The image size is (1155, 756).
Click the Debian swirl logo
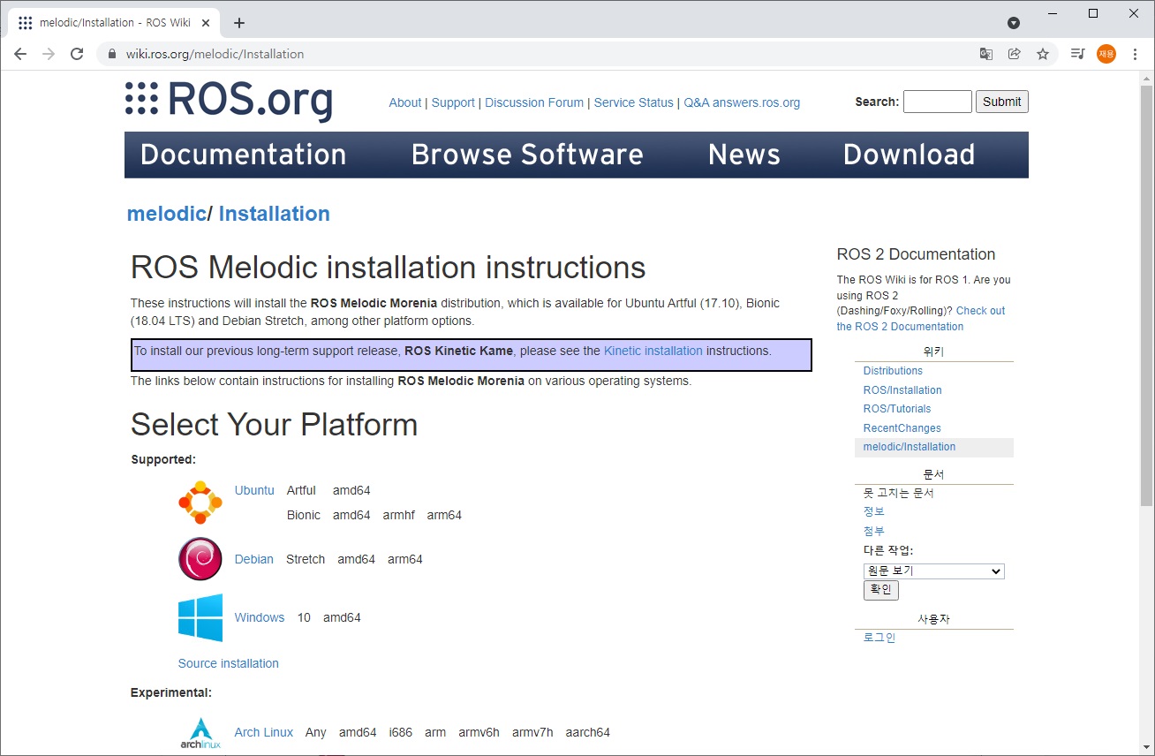point(200,559)
